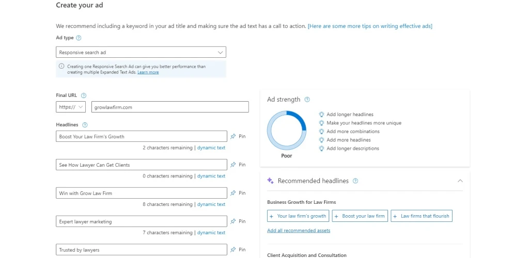Click lightbulb icon for 'Add longer headlines'
This screenshot has width=529, height=258.
tap(321, 115)
